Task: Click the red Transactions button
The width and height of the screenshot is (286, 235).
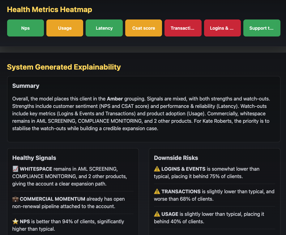Action: [x=183, y=28]
